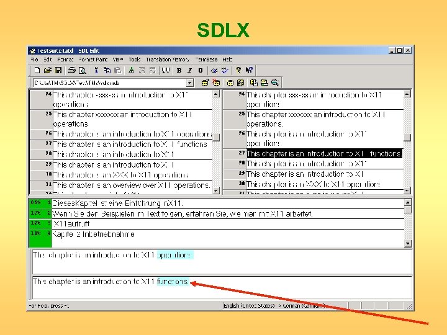Open the File menu
The height and width of the screenshot is (335, 447).
(34, 60)
